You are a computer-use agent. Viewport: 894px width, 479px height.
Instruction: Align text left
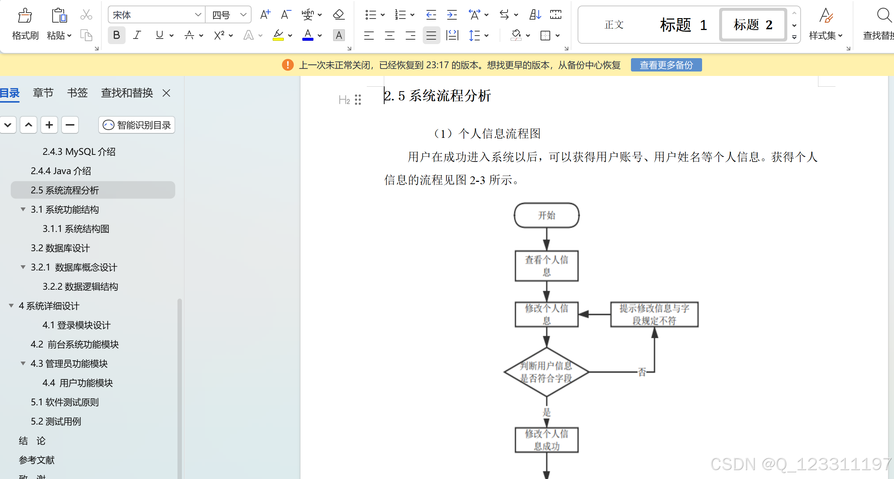pos(369,35)
